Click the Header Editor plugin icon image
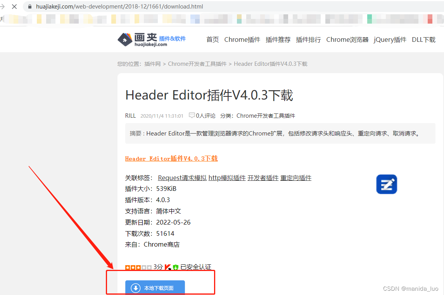 (x=386, y=184)
